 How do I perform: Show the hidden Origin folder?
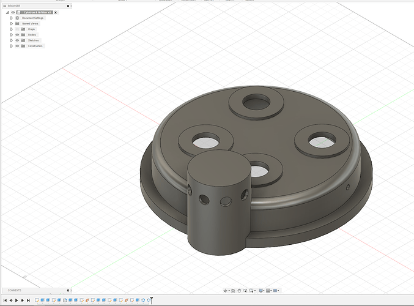[17, 29]
